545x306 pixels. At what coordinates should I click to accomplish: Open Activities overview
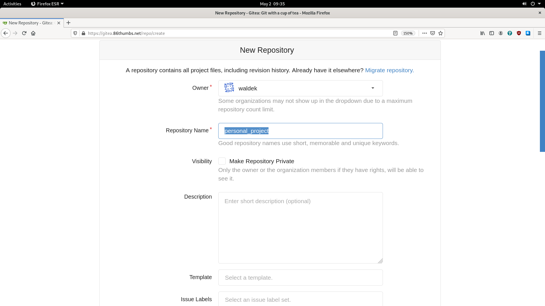[x=12, y=4]
